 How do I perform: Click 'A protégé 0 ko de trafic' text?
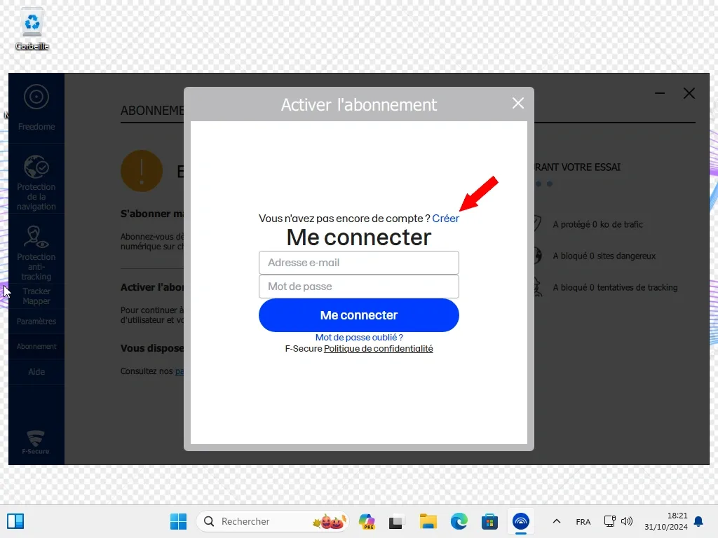[x=597, y=224]
